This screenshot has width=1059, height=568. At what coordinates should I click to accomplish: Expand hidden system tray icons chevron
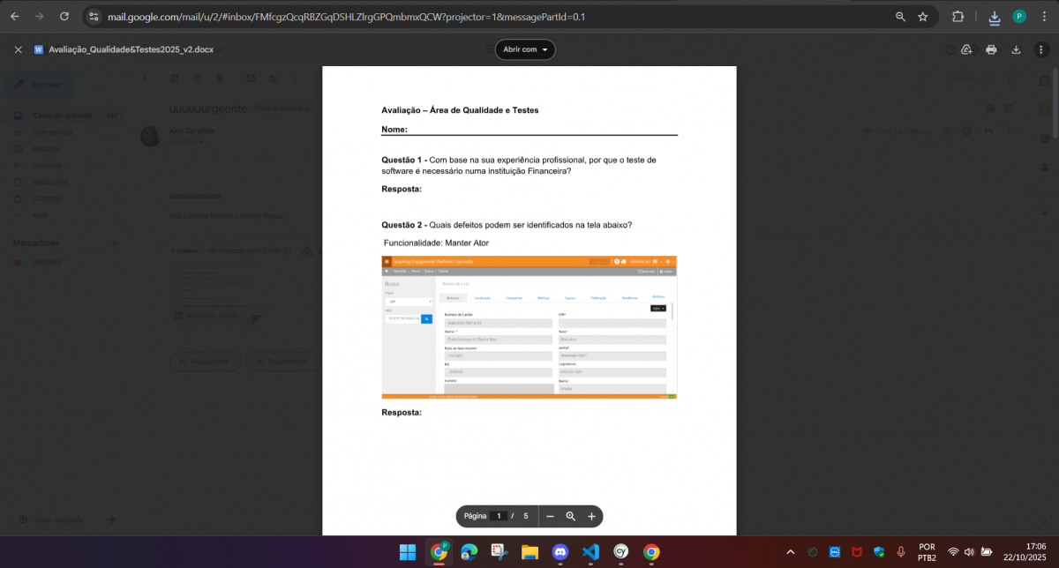pos(790,552)
